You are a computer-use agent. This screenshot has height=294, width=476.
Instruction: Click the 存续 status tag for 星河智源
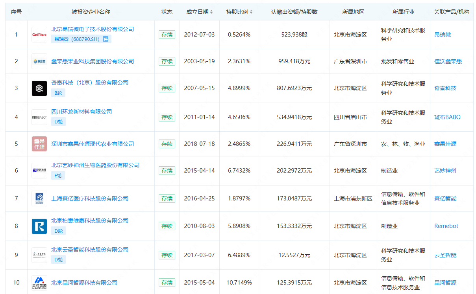pos(167,283)
